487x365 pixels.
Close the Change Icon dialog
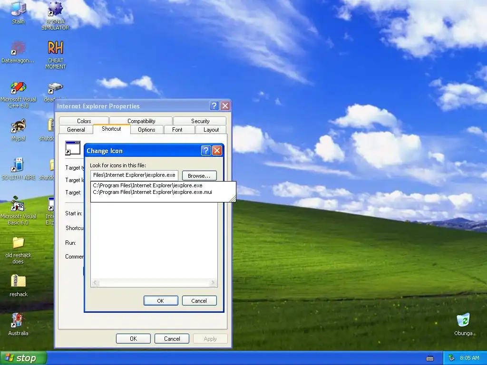pyautogui.click(x=217, y=151)
